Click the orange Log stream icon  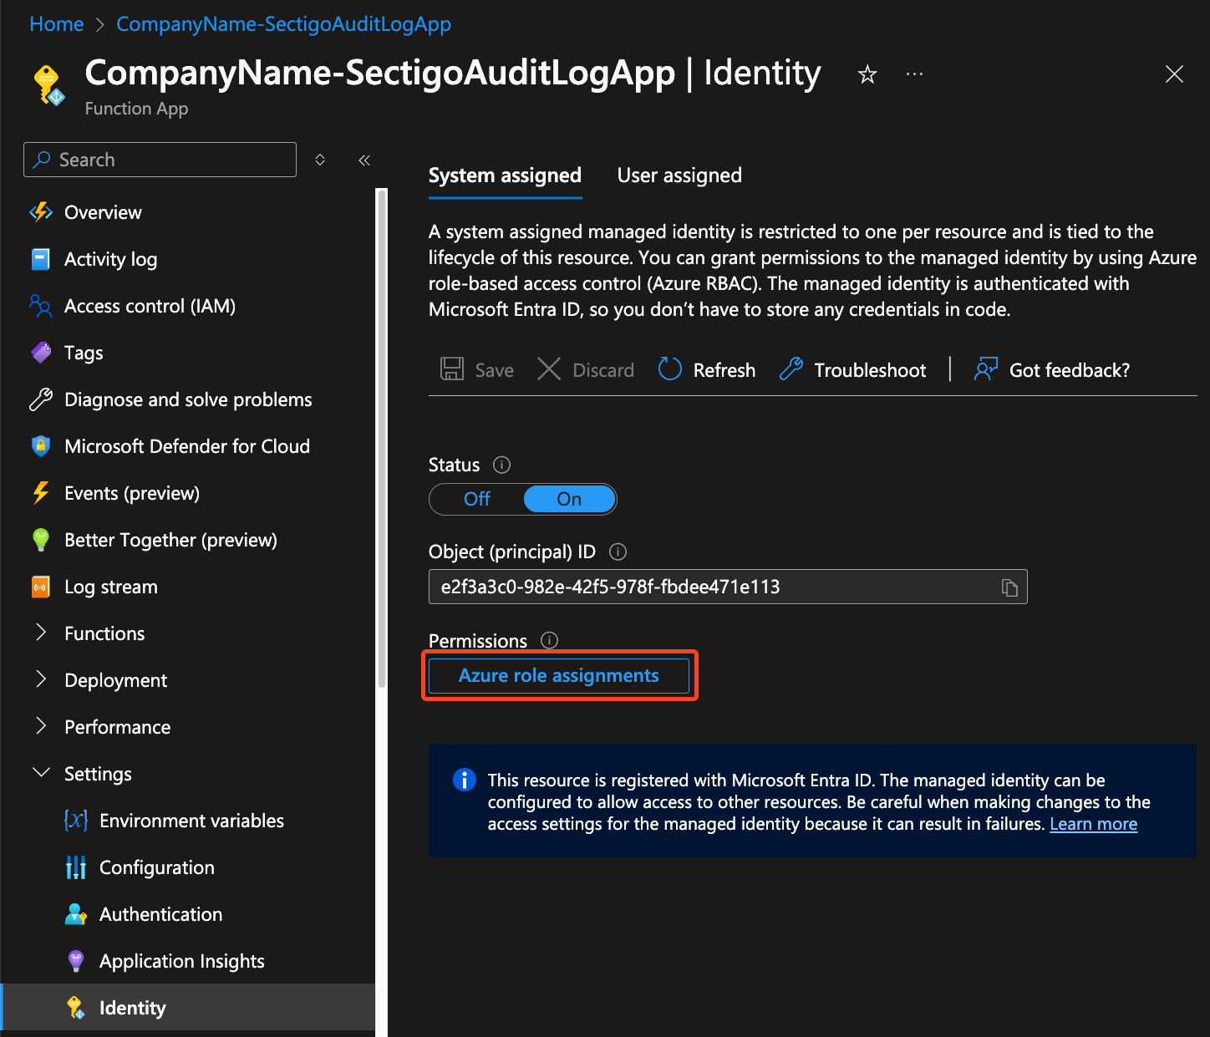[41, 587]
